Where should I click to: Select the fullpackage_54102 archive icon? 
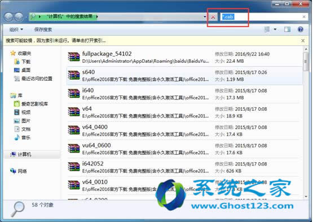pos(74,57)
